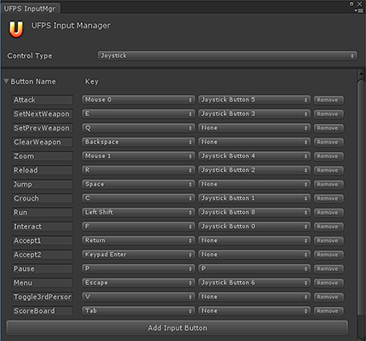Screen dimensions: 366x341
Task: Remove the Run input button
Action: 328,213
